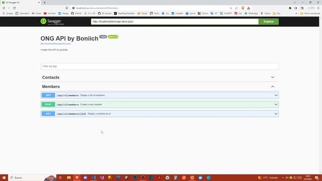Image resolution: width=322 pixels, height=181 pixels.
Task: Open the browser hamburger menu
Action: coord(318,8)
